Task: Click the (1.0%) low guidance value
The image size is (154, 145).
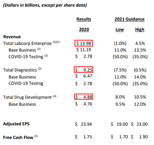Action: (x=120, y=43)
